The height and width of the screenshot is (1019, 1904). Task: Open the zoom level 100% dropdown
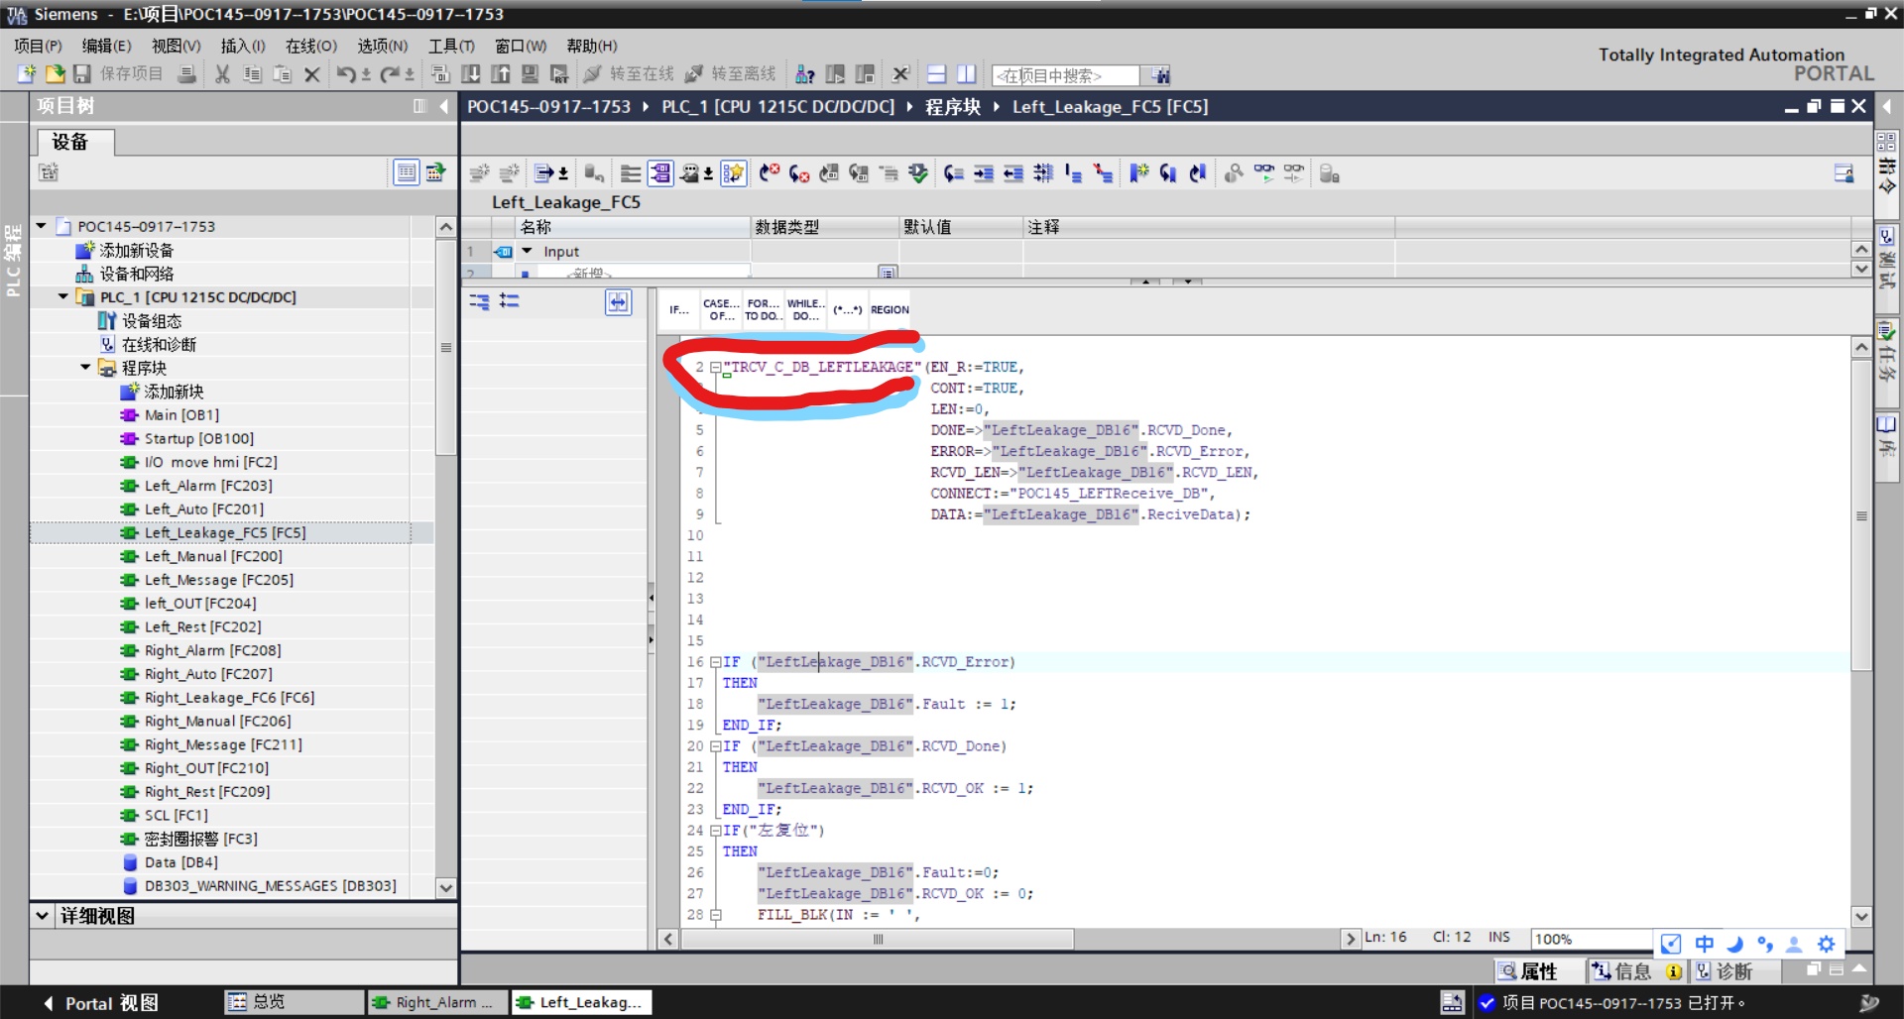coord(1591,939)
